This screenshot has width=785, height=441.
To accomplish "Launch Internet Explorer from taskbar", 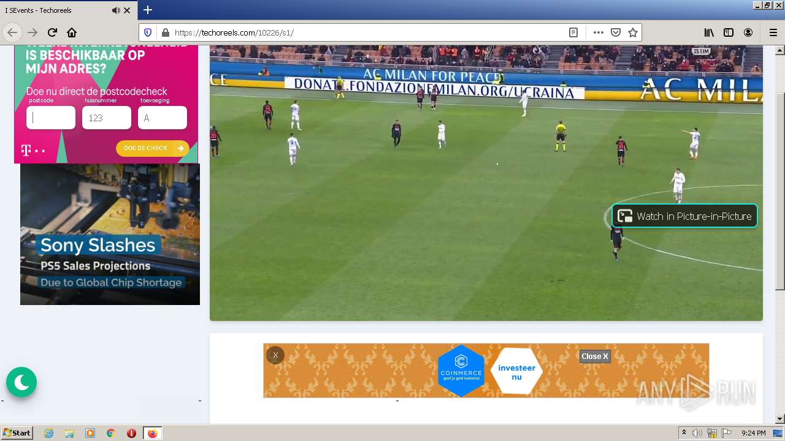I will 48,433.
